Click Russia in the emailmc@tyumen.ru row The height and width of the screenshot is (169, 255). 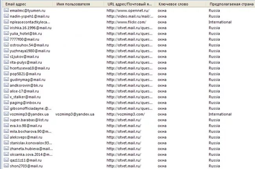pyautogui.click(x=214, y=11)
